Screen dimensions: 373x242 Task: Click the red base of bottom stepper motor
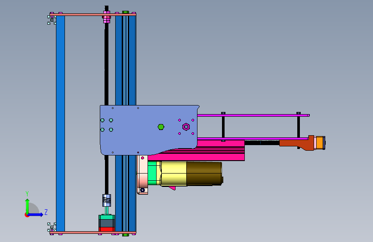107,229
